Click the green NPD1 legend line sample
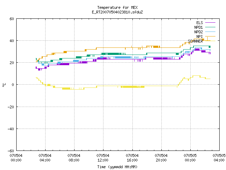 click(x=210, y=27)
